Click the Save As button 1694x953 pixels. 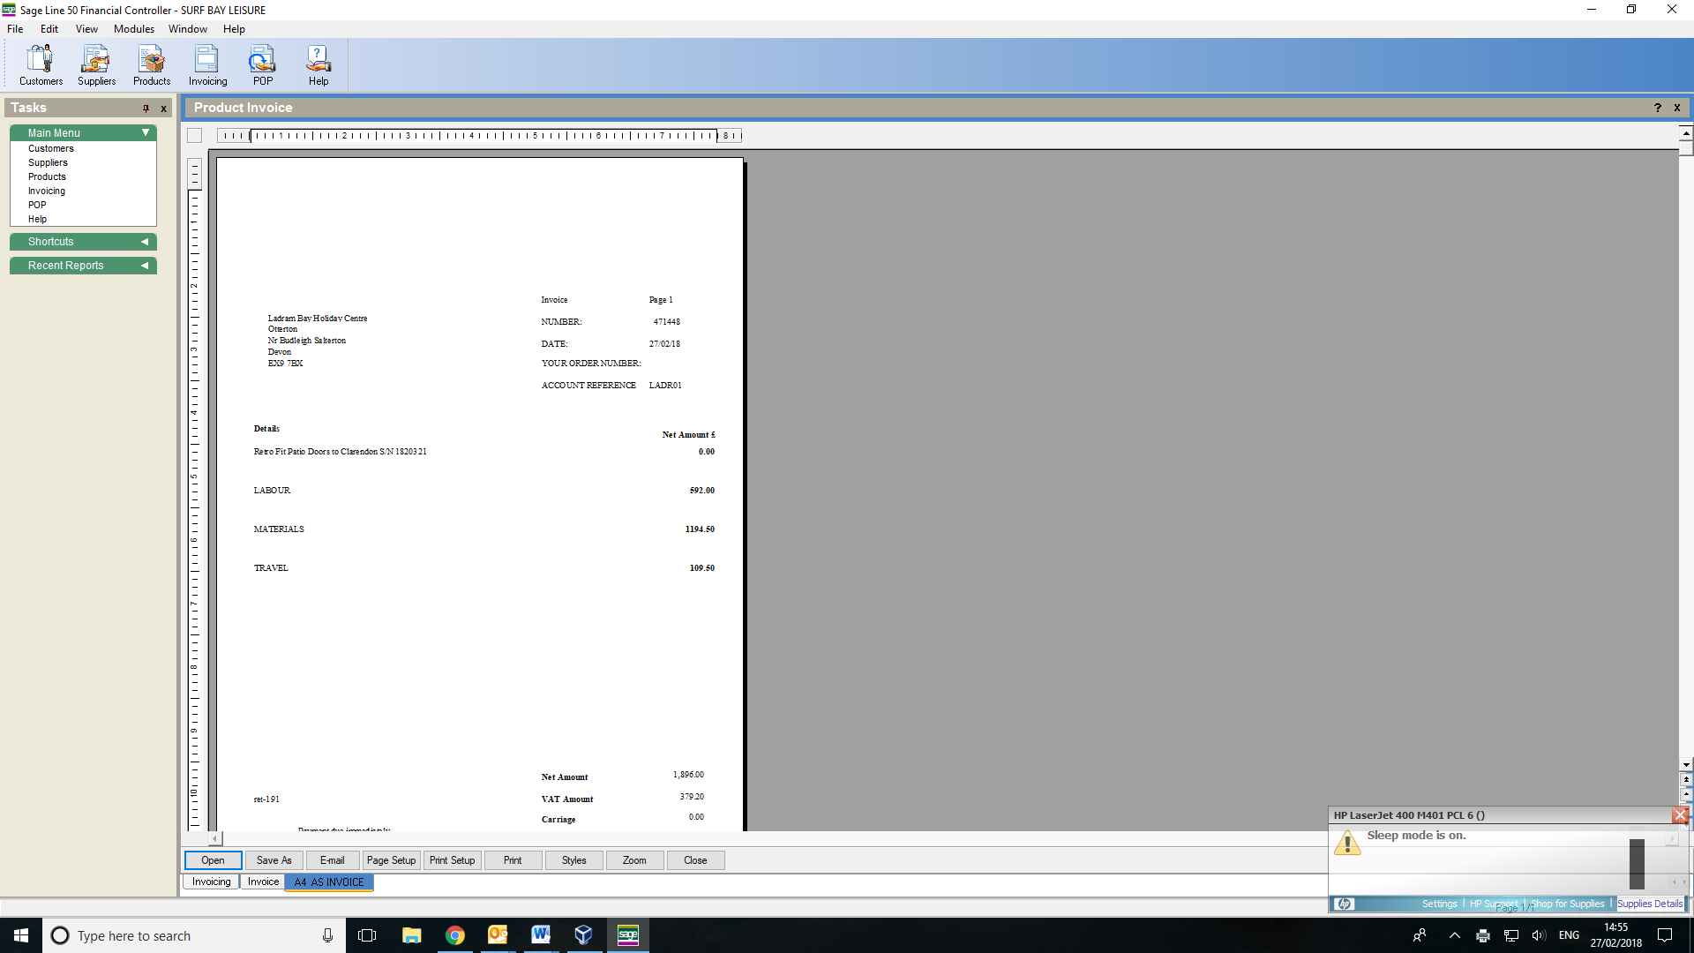pos(274,860)
